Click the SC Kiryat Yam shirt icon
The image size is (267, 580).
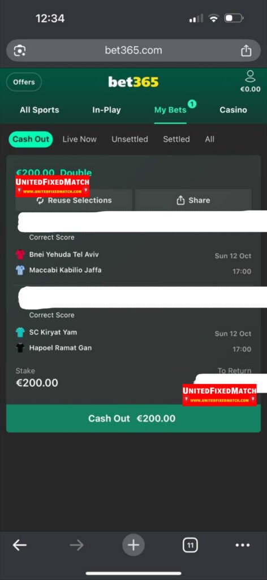coord(20,332)
